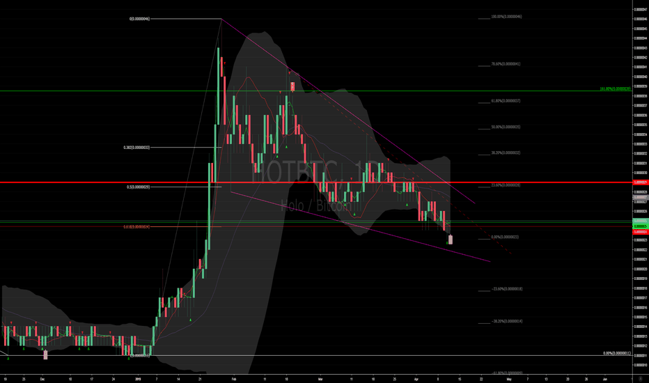
Task: Click the orange 0.618(0.00000024) retracement label
Action: pos(136,227)
